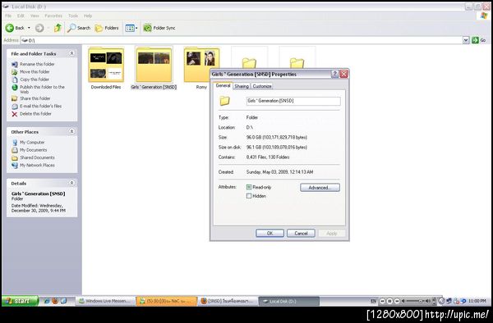Screen dimensions: 493x323
Task: Open My Computer from Other Places
Action: 28,143
